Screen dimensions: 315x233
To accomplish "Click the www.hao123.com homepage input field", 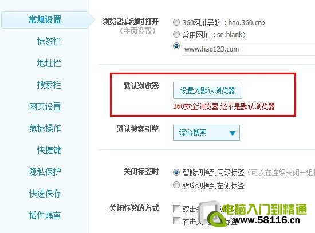I will coord(249,49).
